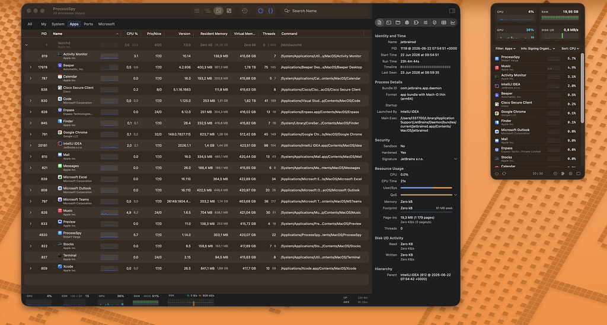Open process history clock icon in toolbar

tap(245, 11)
